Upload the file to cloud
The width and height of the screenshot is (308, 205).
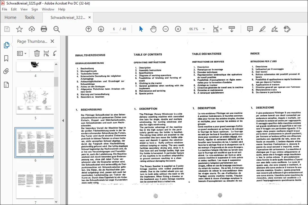pyautogui.click(x=32, y=29)
